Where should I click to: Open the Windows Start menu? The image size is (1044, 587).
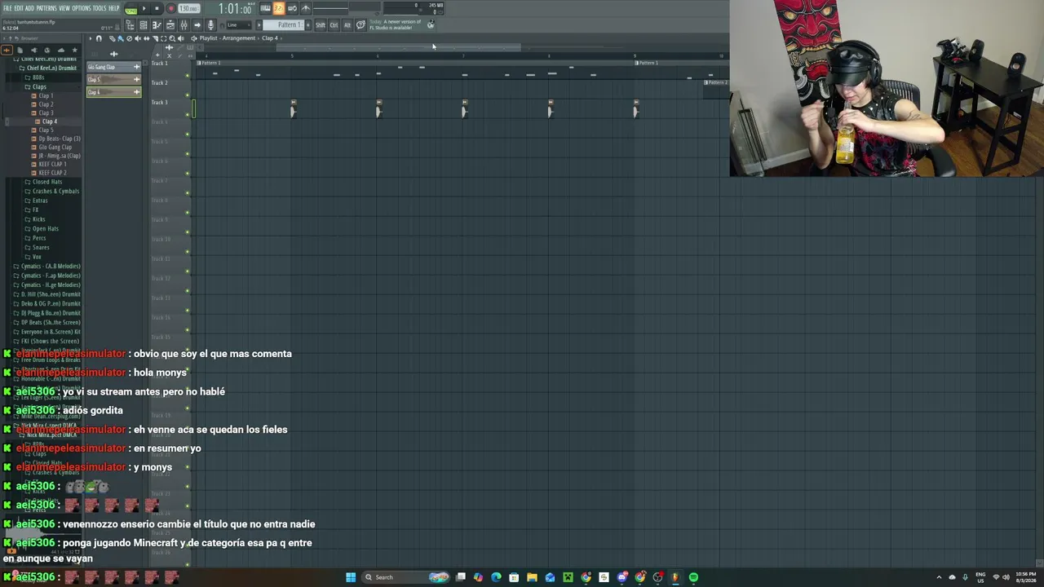351,577
